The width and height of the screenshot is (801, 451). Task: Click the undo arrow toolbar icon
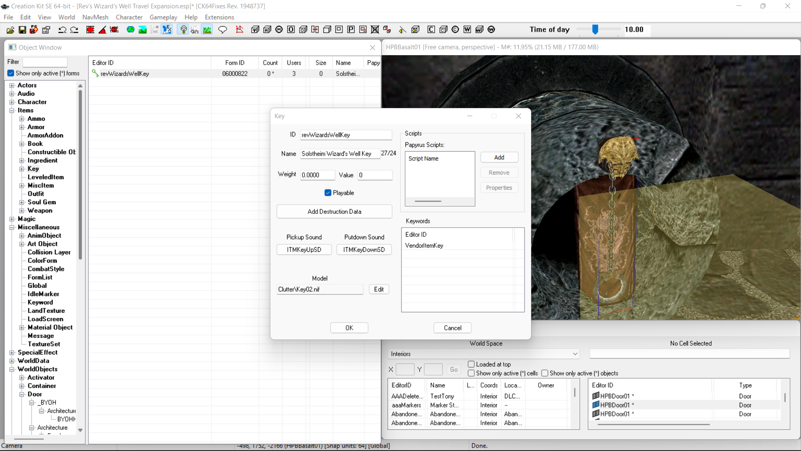pyautogui.click(x=62, y=30)
